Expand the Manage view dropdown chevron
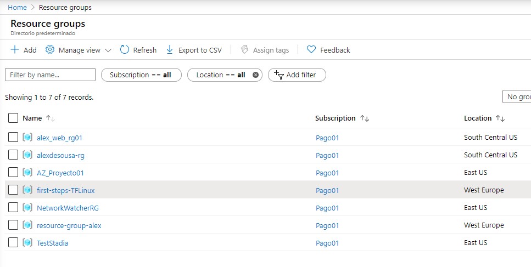Screen dimensions: 531x267 (108, 50)
